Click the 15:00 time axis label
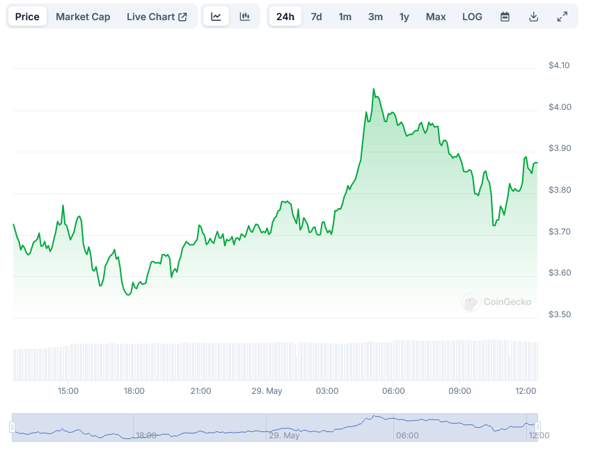This screenshot has width=598, height=455. point(68,391)
